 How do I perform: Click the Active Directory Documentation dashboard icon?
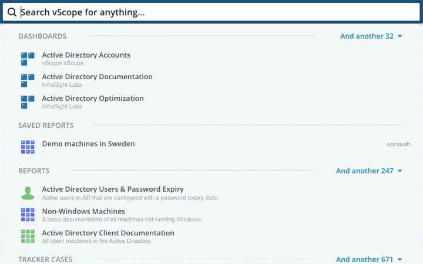pyautogui.click(x=28, y=80)
